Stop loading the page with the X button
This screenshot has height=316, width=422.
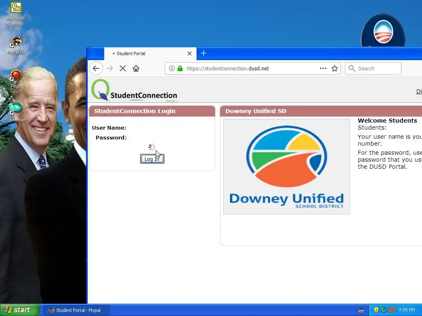(x=123, y=68)
